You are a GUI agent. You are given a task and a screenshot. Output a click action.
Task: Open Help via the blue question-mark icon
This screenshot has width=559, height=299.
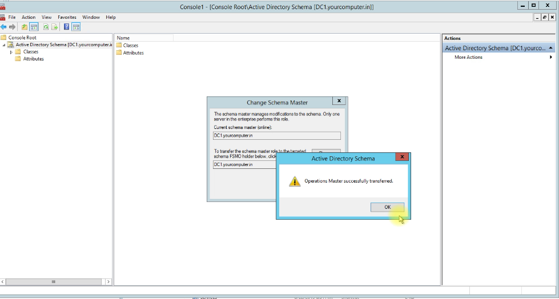tap(66, 27)
